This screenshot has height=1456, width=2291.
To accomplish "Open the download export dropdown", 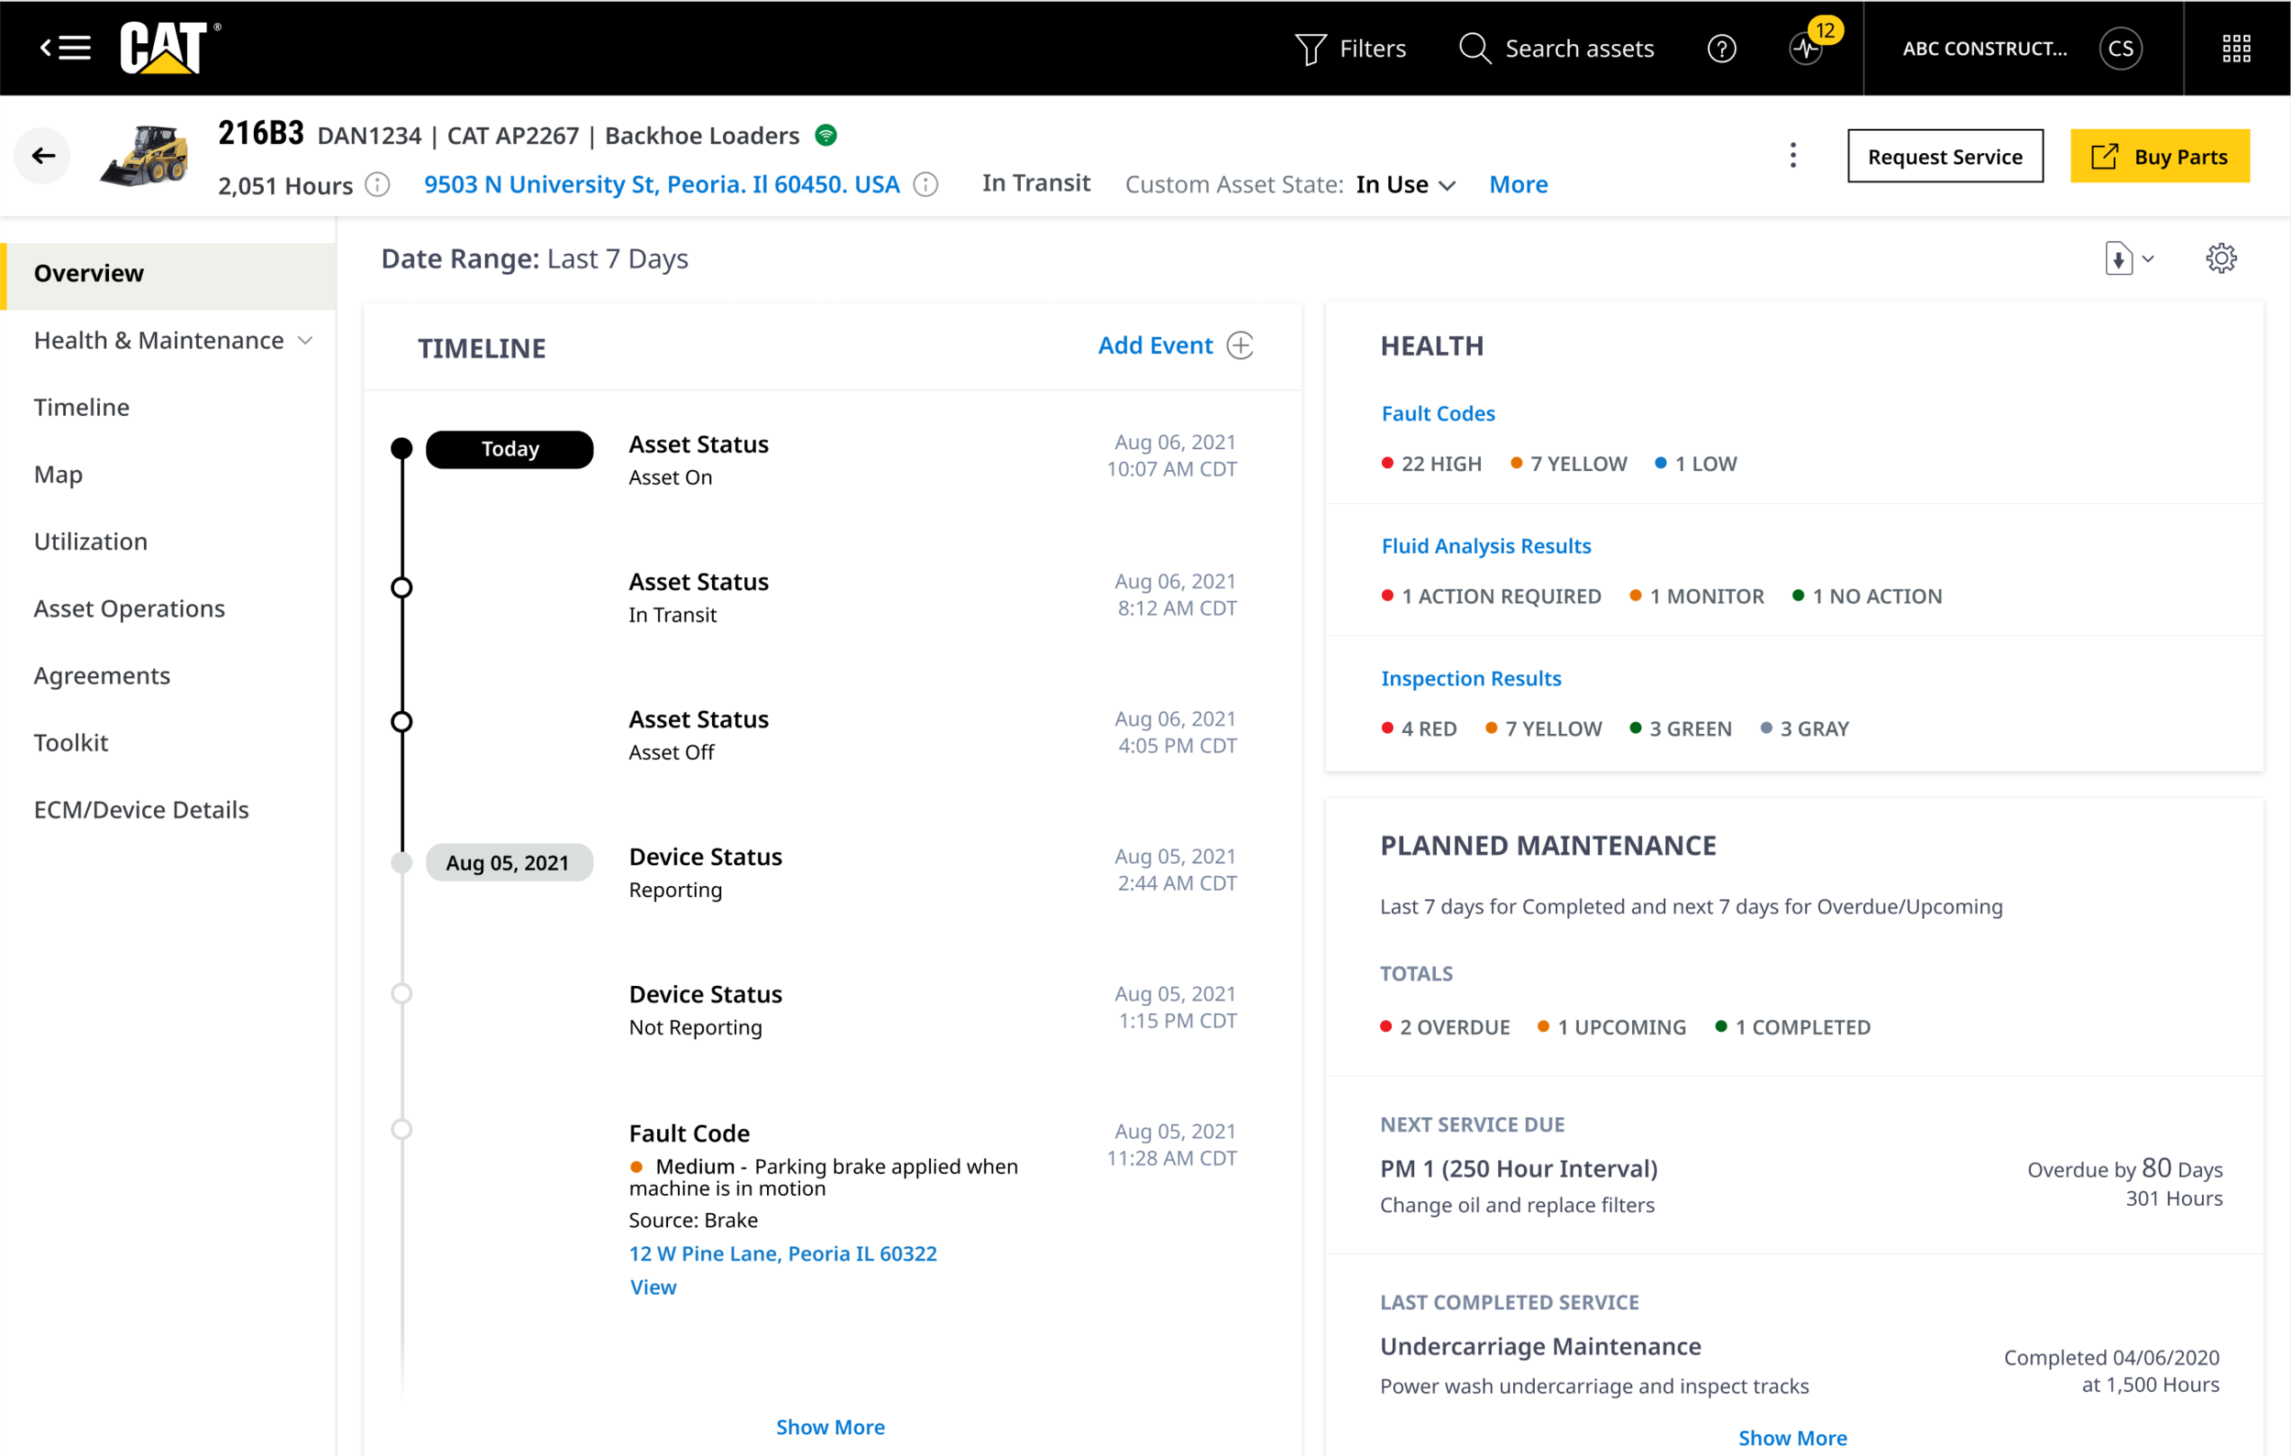I will point(2128,258).
